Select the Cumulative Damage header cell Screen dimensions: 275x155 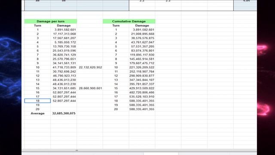pyautogui.click(x=129, y=21)
